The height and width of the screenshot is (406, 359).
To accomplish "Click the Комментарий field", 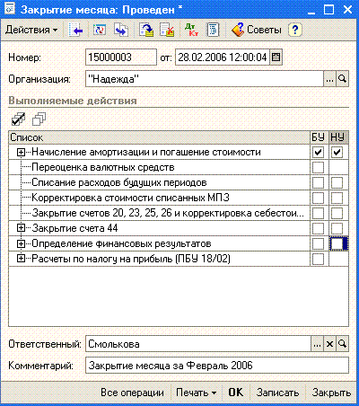I will pyautogui.click(x=217, y=366).
